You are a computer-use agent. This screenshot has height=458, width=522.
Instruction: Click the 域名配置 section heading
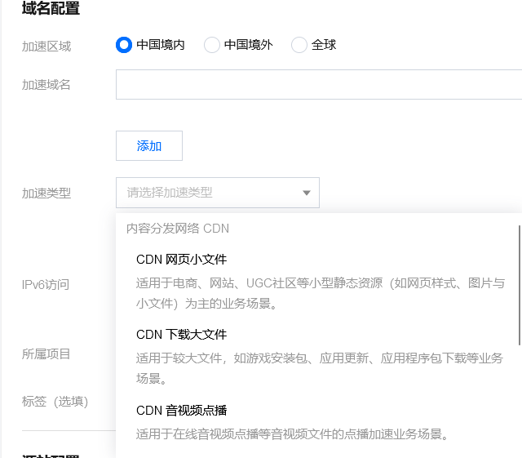[x=51, y=8]
